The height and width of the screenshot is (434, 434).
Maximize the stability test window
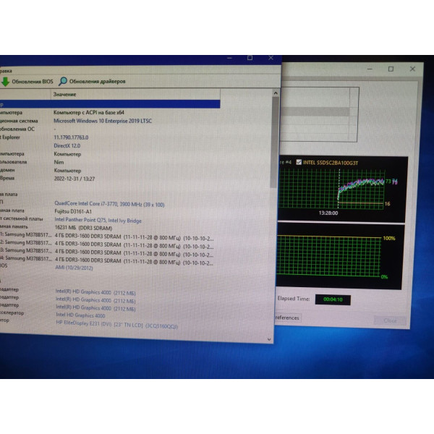click(391, 69)
